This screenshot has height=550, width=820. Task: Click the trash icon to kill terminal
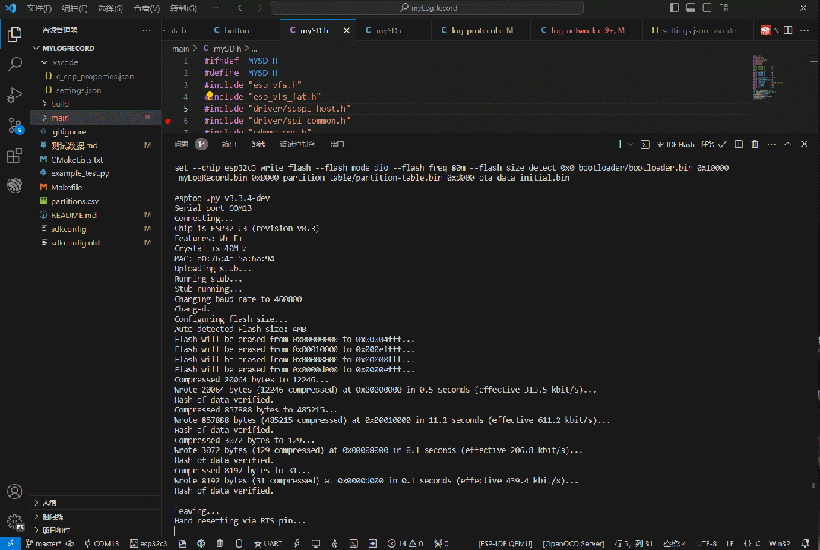755,144
